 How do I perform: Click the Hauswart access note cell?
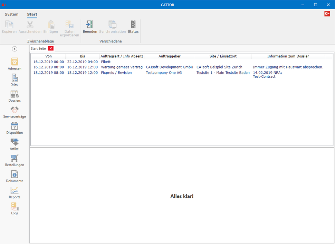pos(288,67)
